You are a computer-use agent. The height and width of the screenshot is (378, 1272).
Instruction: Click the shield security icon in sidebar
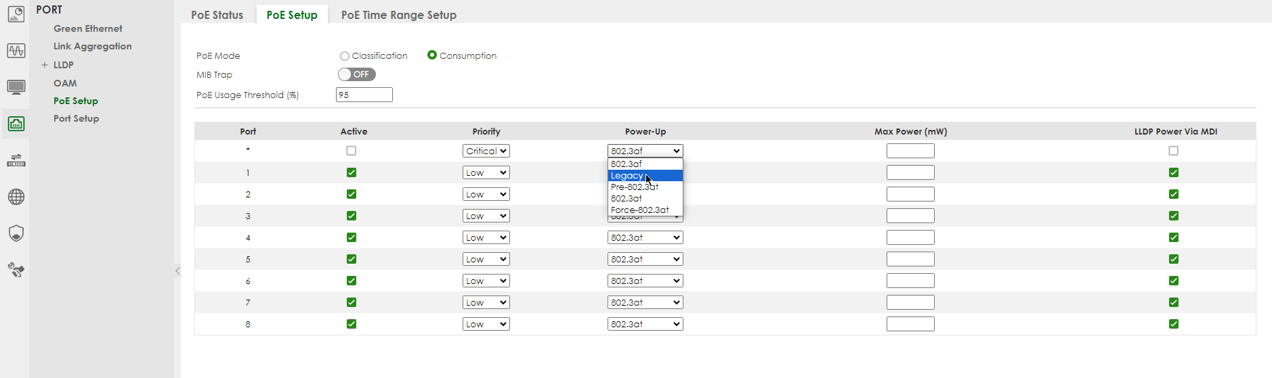point(16,233)
